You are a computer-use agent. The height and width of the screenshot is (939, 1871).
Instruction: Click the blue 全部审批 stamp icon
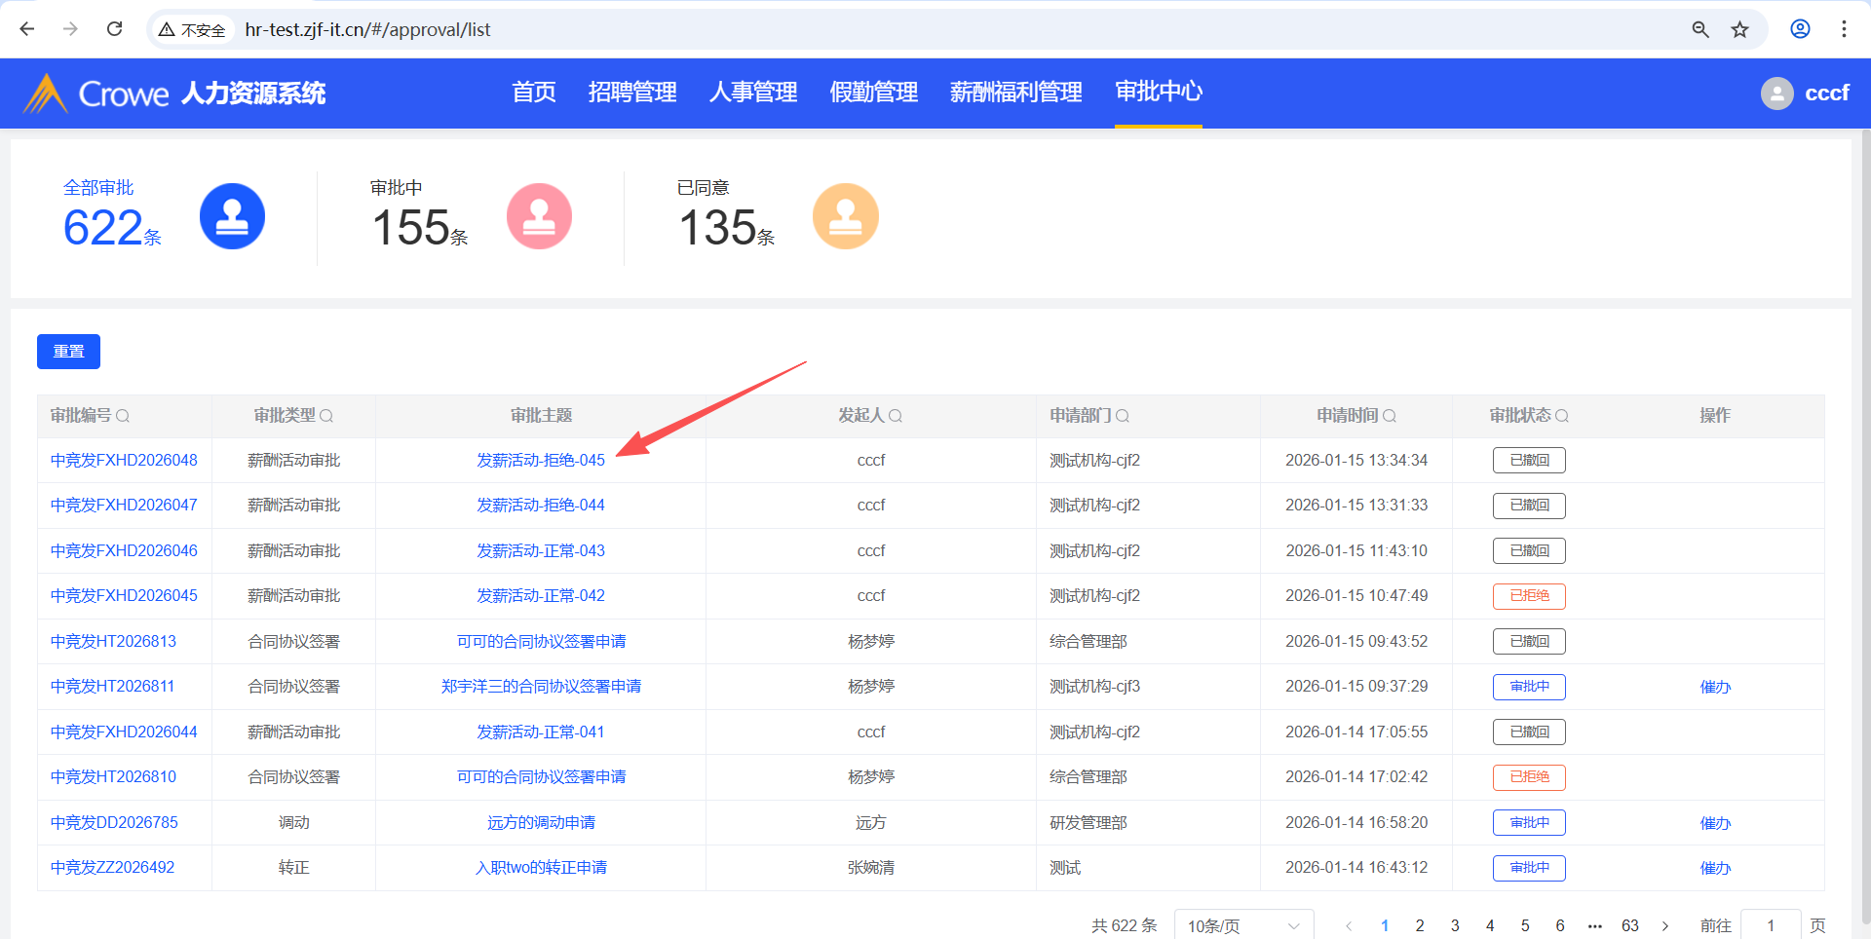pos(232,216)
